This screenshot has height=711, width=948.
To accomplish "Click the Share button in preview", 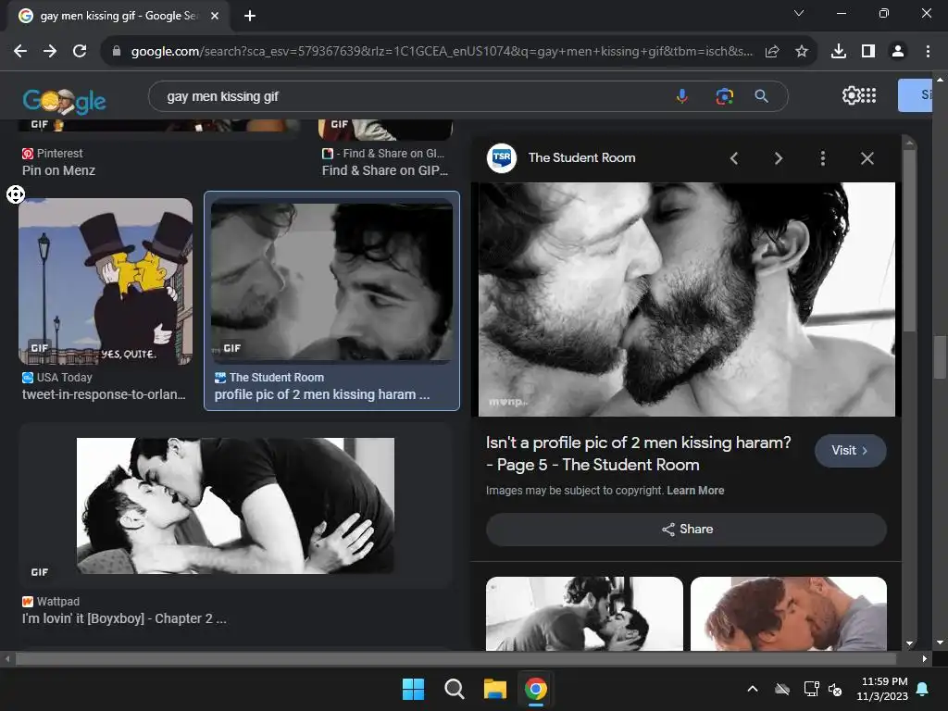I will coord(686,529).
